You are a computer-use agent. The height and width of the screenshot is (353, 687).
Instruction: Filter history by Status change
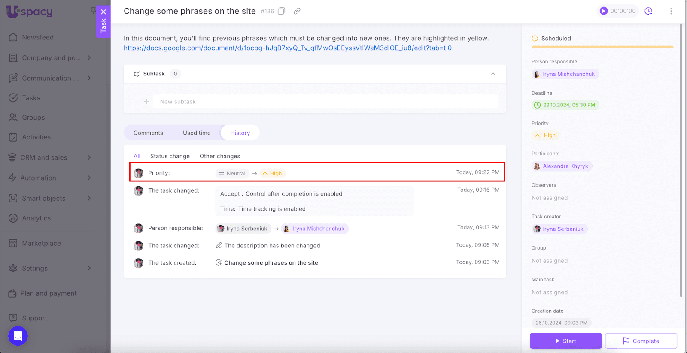pos(170,156)
